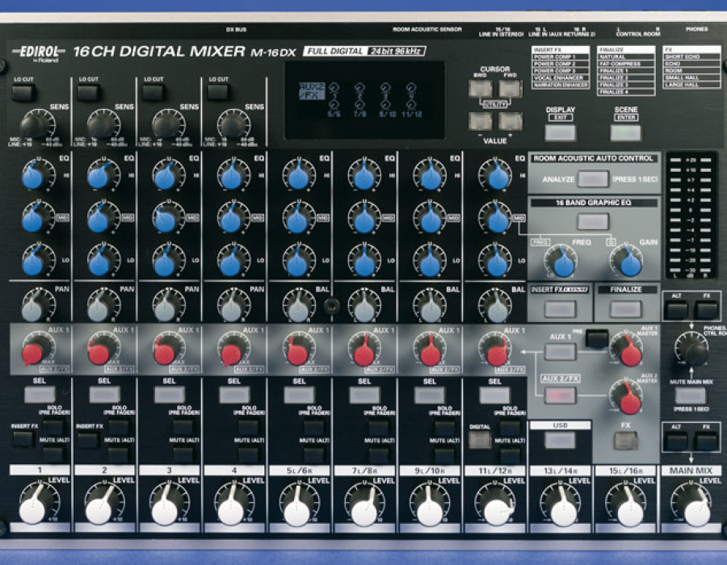Toggle the DIGITAL button on channel 11/12
The image size is (727, 565).
(x=479, y=440)
